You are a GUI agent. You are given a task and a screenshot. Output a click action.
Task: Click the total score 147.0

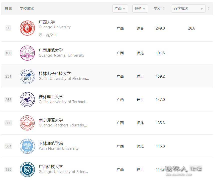point(160,100)
